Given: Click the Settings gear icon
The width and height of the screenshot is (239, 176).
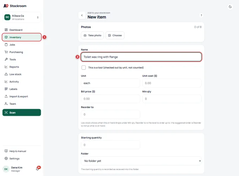Looking at the screenshot, I should pyautogui.click(x=6, y=158).
